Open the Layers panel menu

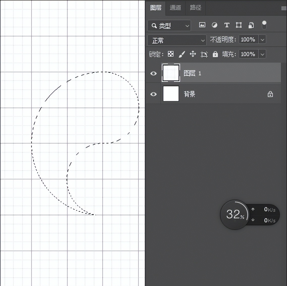tap(283, 8)
